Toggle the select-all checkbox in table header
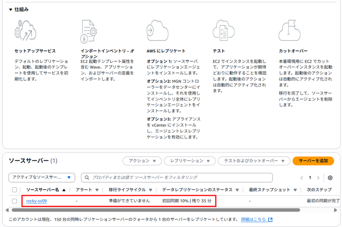This screenshot has width=342, height=227. click(x=14, y=190)
